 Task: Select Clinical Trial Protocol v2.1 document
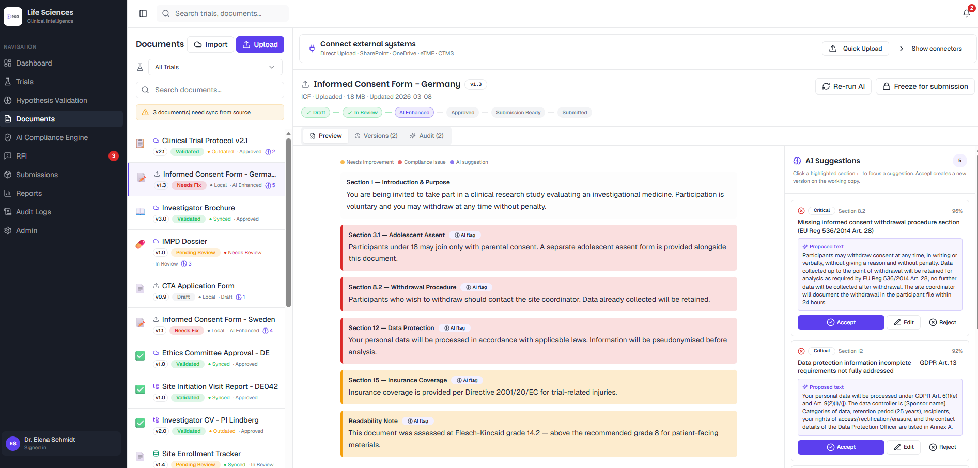pos(206,146)
